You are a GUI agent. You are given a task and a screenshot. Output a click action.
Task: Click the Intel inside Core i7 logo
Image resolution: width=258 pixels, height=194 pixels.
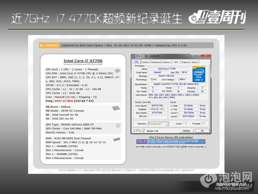(x=199, y=74)
